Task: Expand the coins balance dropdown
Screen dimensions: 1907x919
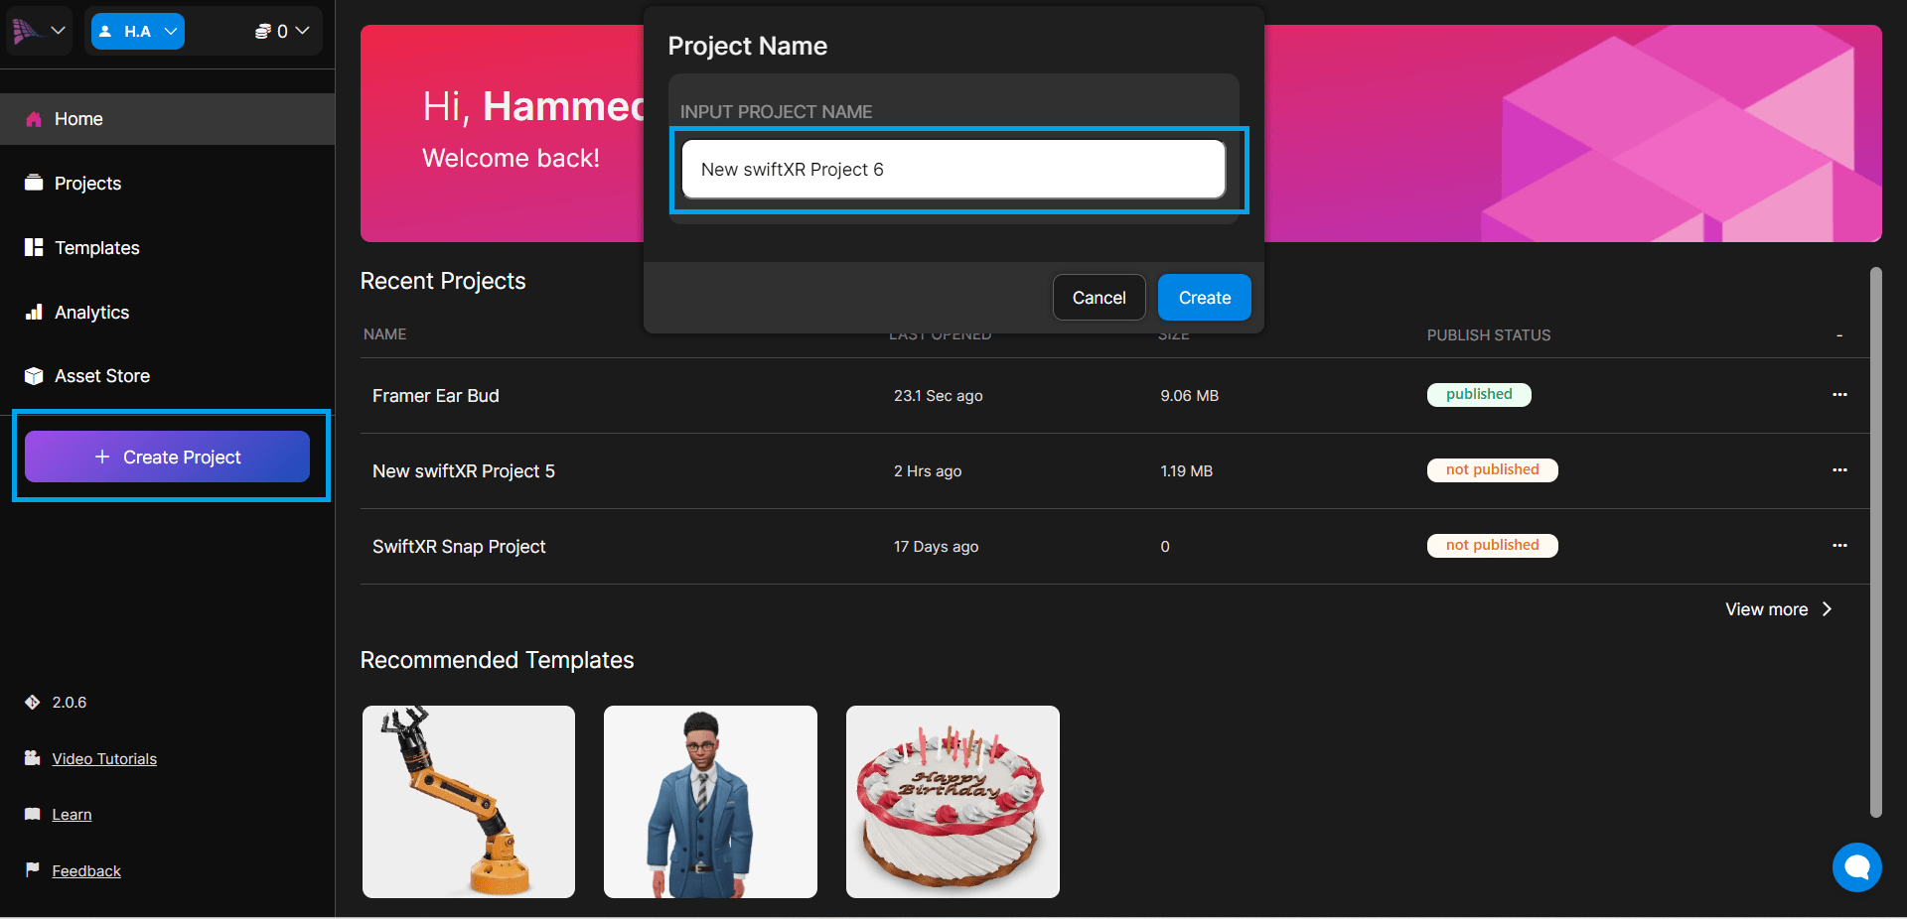Action: [x=282, y=31]
